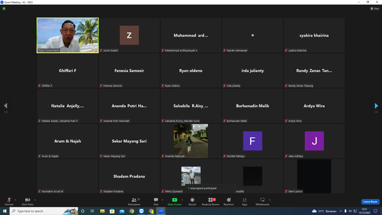
Task: Expand chat options arrow
Action: point(162,200)
